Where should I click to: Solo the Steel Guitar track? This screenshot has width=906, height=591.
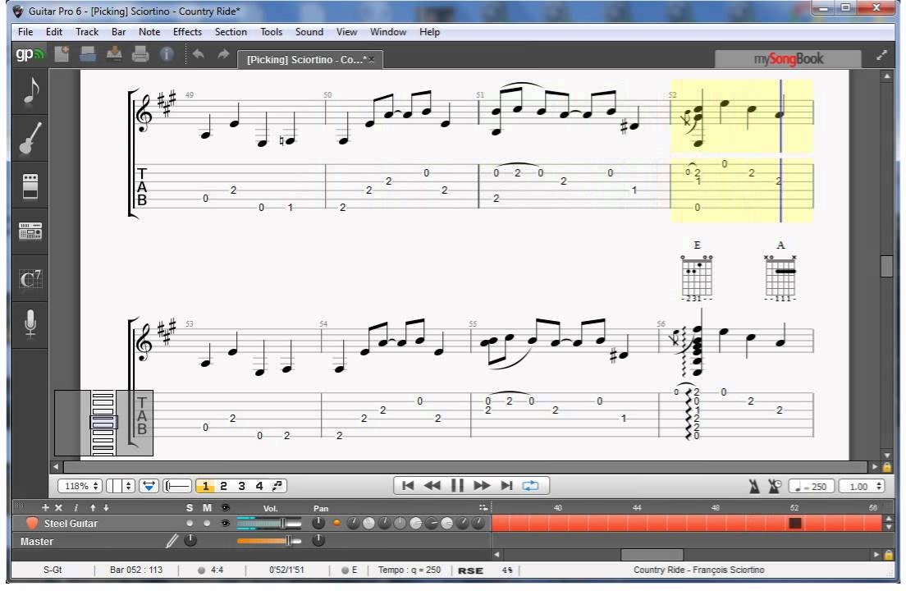tap(190, 523)
